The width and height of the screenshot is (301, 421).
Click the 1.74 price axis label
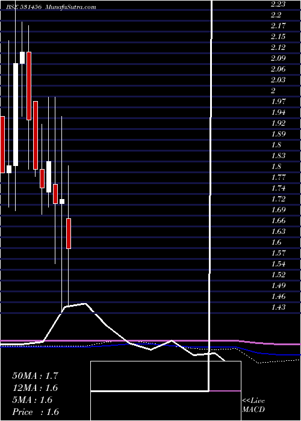tap(278, 188)
